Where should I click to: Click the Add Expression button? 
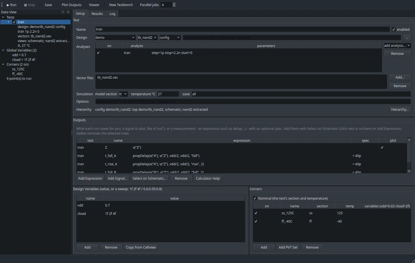tap(90, 179)
